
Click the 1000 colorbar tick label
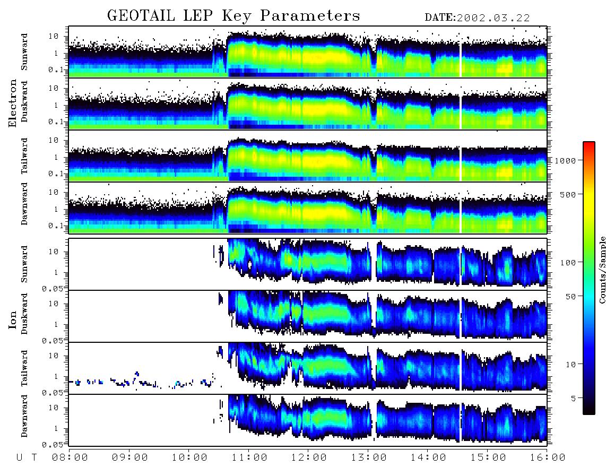(565, 161)
